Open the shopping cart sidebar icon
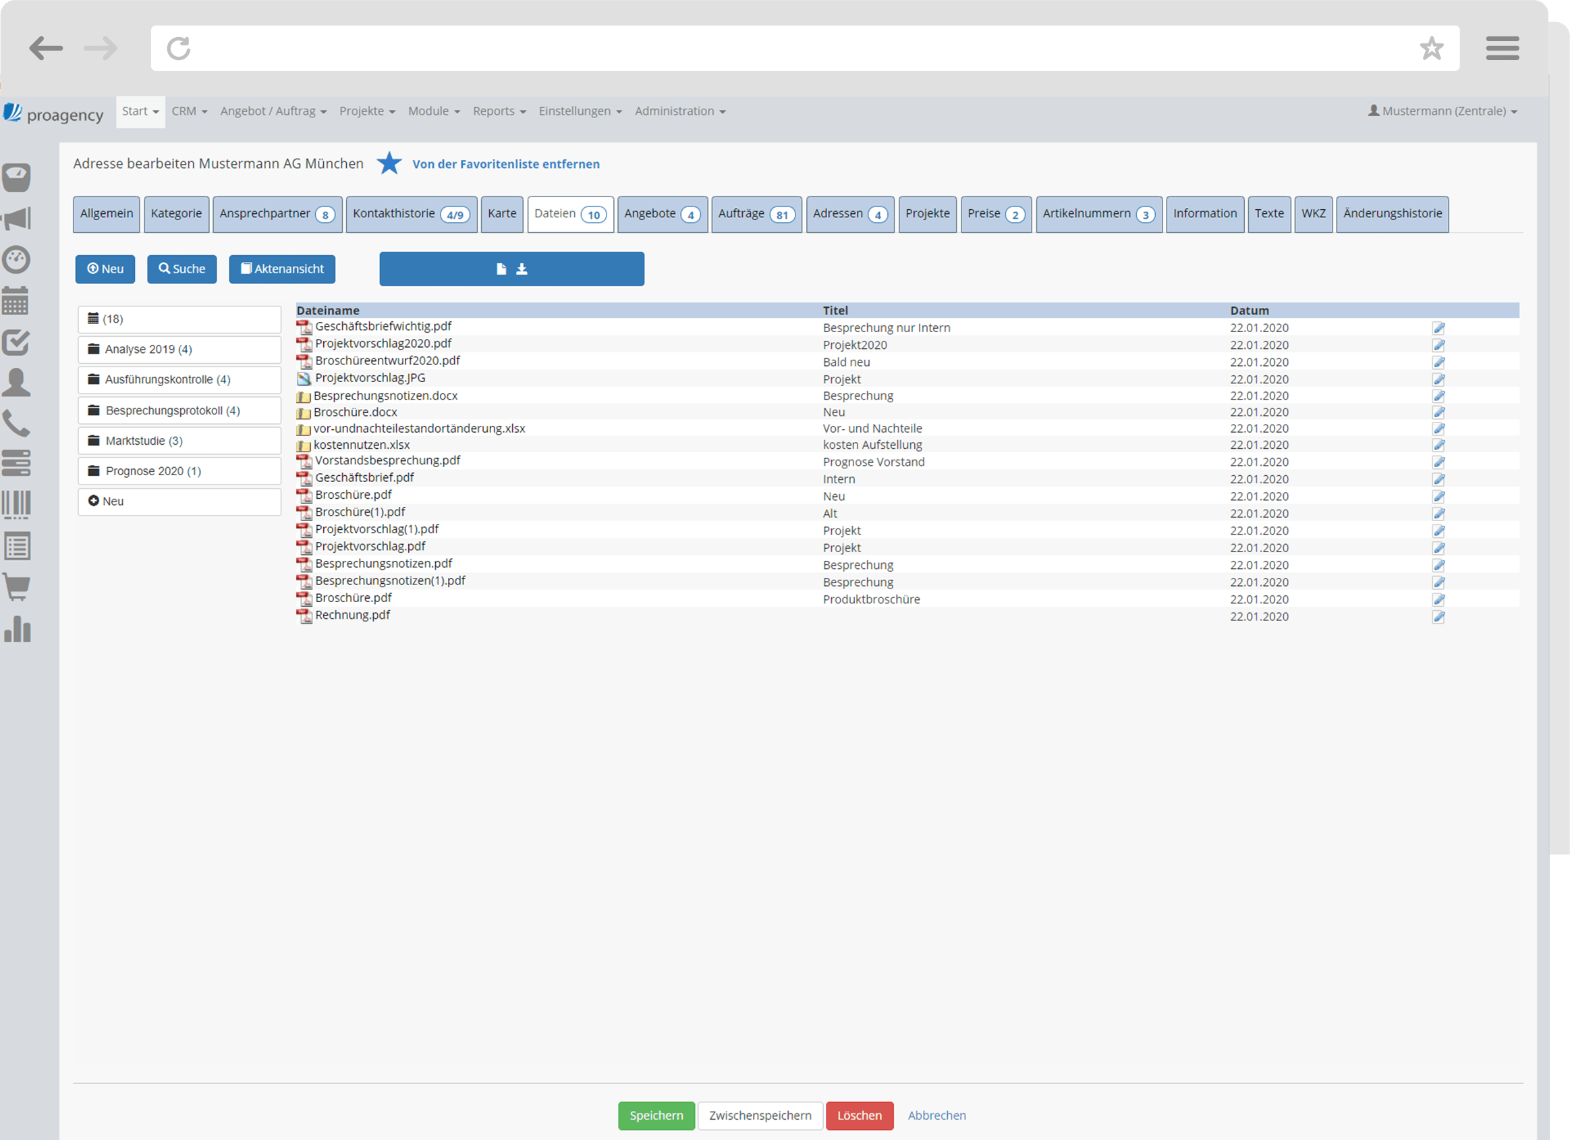1570x1140 pixels. coord(17,587)
